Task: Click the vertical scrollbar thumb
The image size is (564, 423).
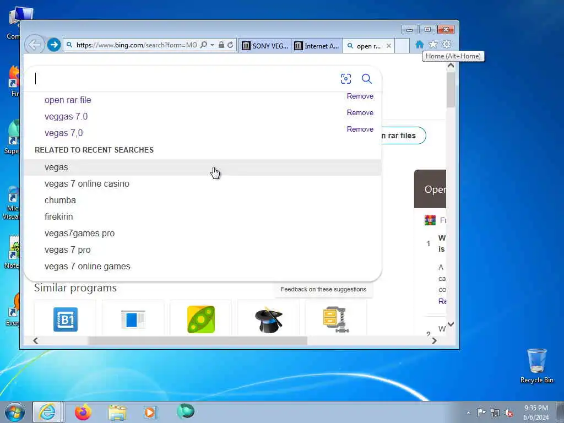Action: coord(451,89)
